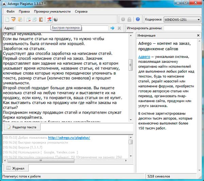The width and height of the screenshot is (204, 181).
Task: Click the line 'Заработок на статьях.'
Action: 24,49
